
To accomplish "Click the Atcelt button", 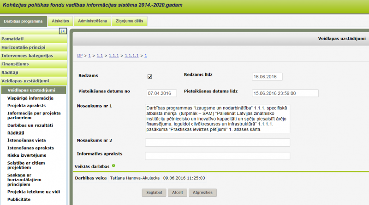I will tap(177, 193).
